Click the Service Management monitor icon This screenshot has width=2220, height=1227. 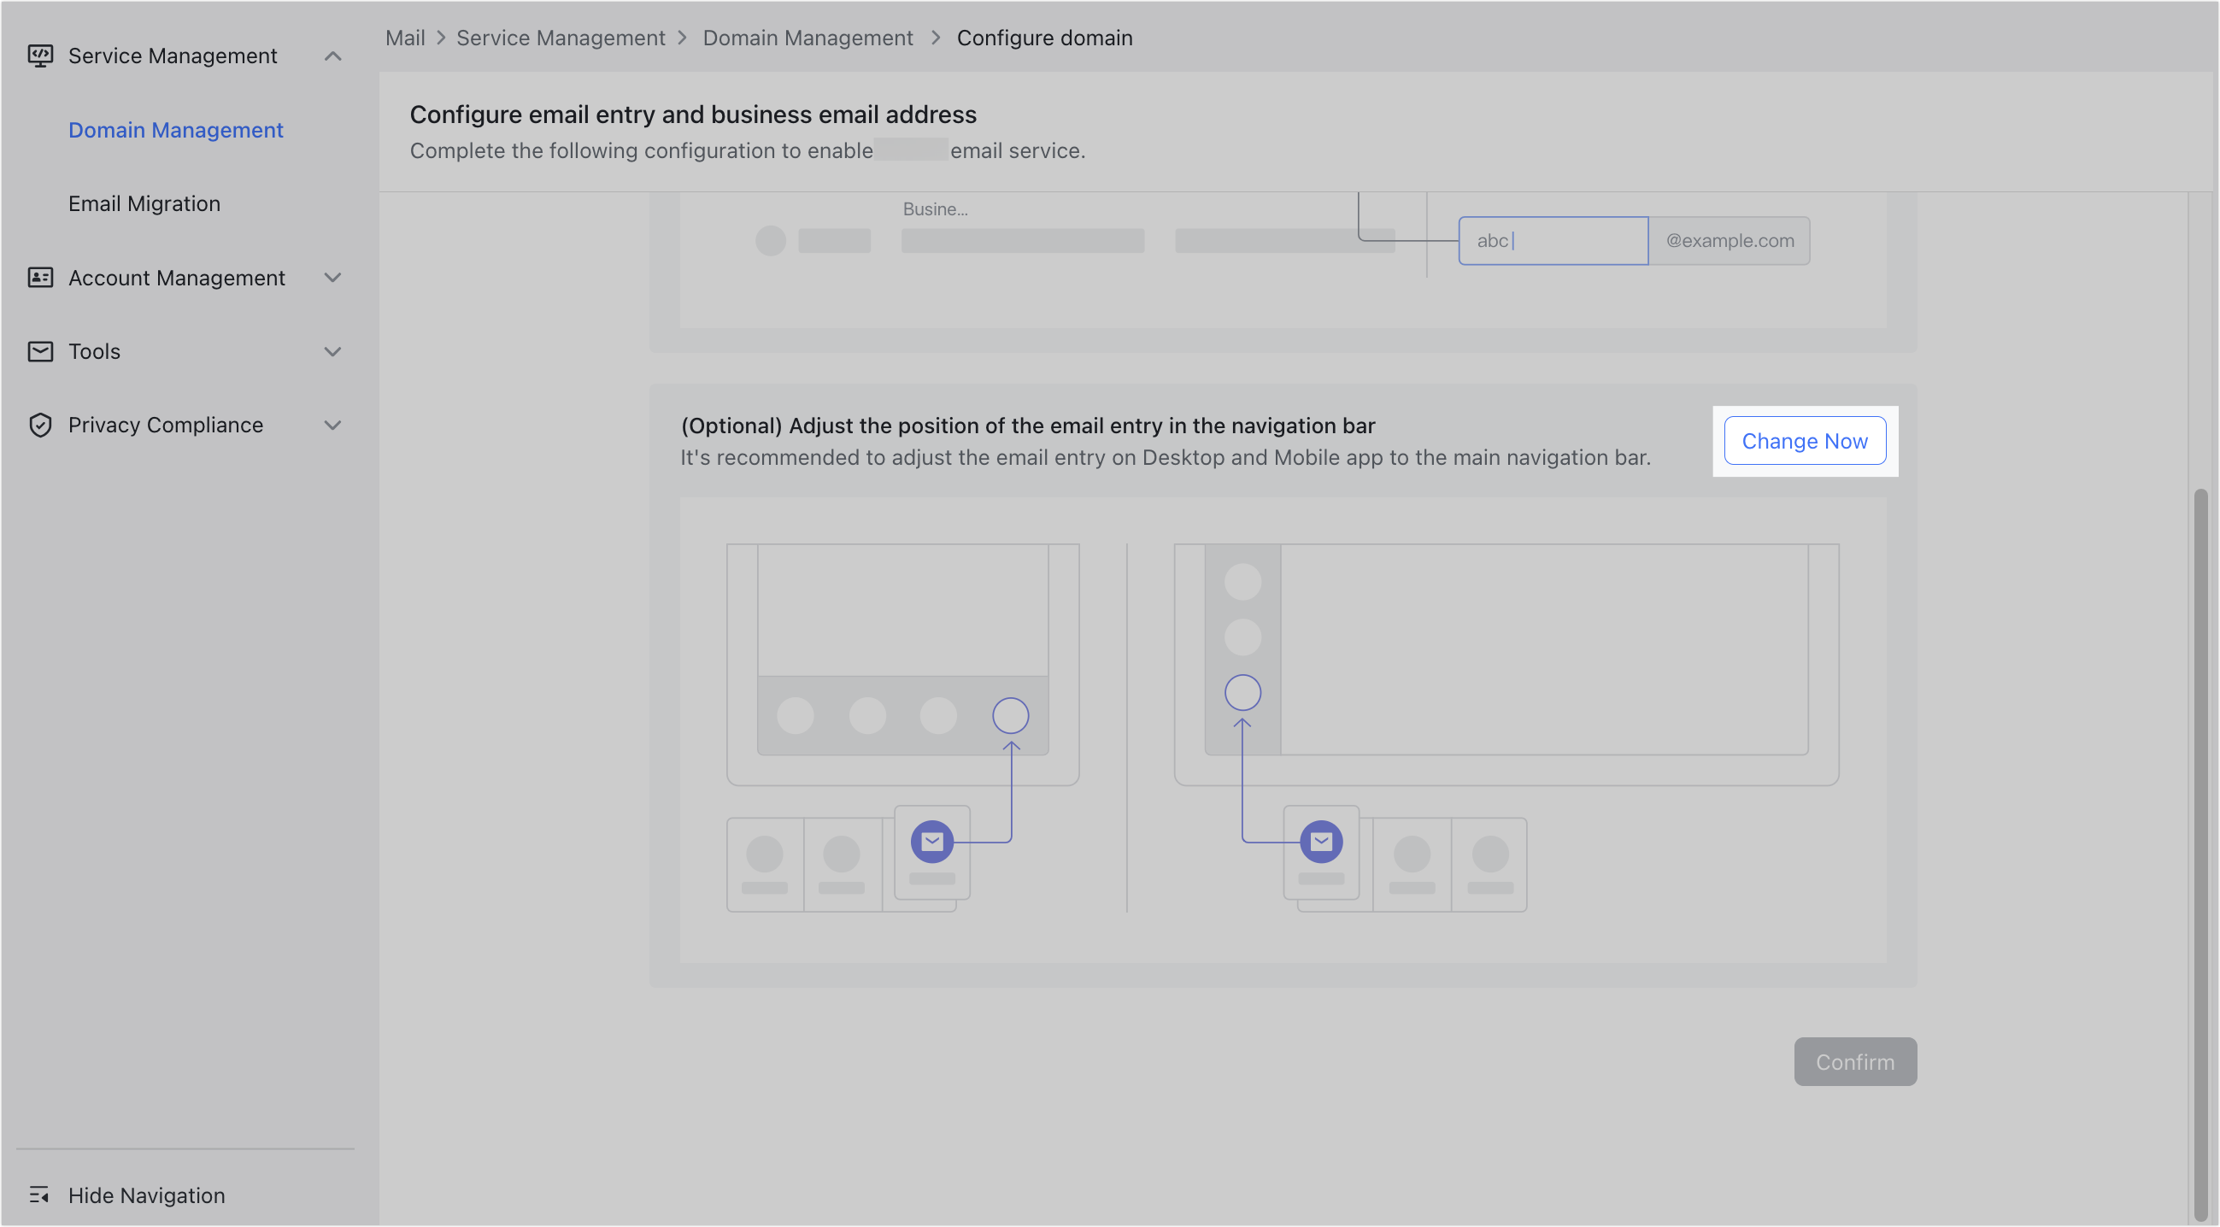click(40, 56)
